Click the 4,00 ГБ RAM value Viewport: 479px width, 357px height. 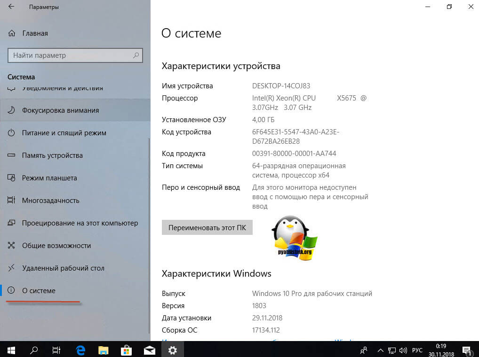click(263, 120)
